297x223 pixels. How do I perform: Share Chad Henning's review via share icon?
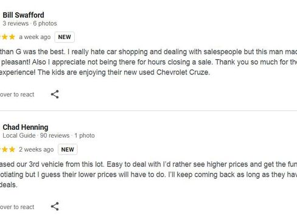click(x=55, y=207)
